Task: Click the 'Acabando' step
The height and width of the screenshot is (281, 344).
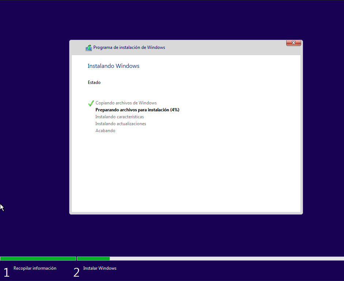Action: tap(105, 131)
